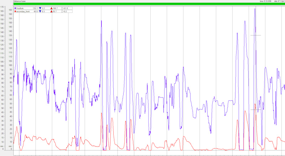Click the red secondary_front channel color dot
This screenshot has width=285, height=156.
tap(15, 11)
